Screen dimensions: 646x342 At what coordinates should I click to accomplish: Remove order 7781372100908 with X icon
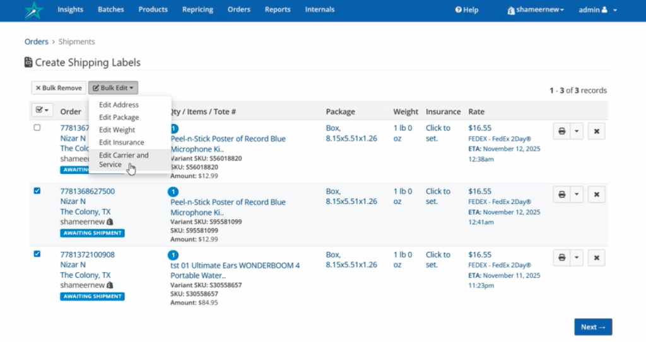tap(596, 258)
